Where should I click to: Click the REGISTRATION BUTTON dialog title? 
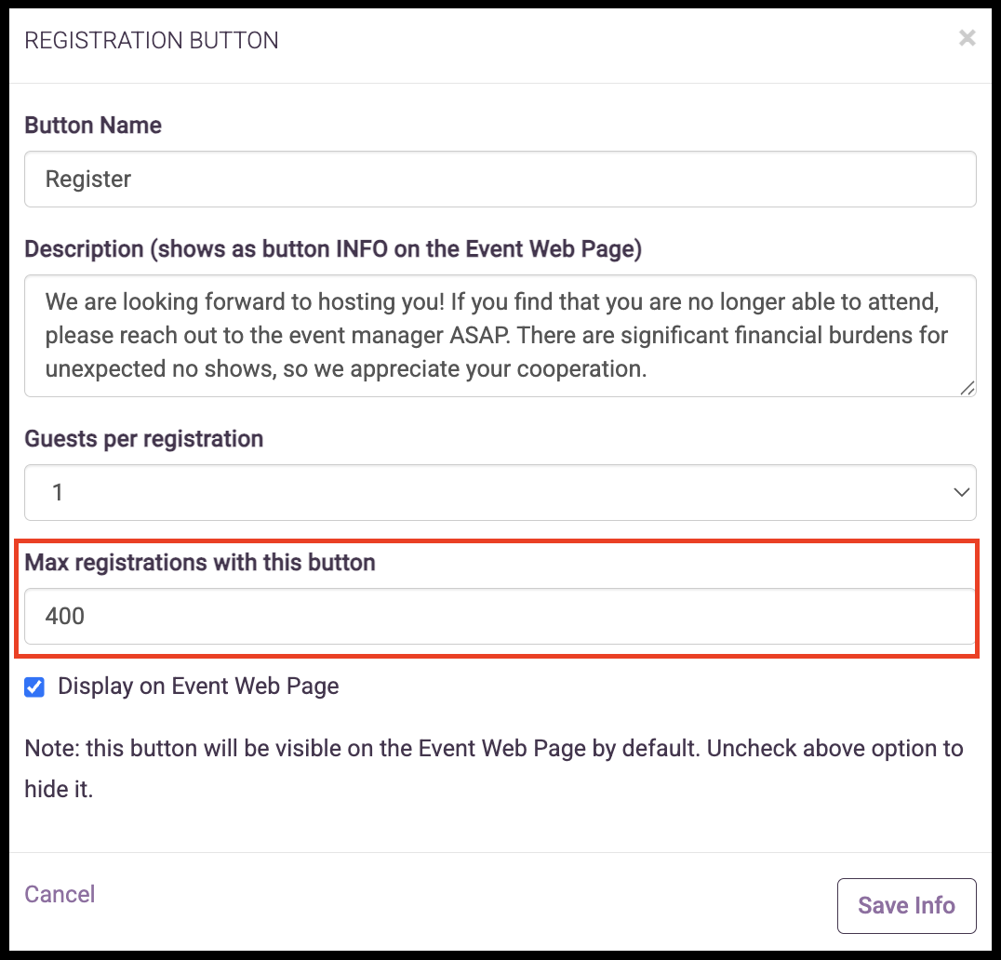click(152, 40)
